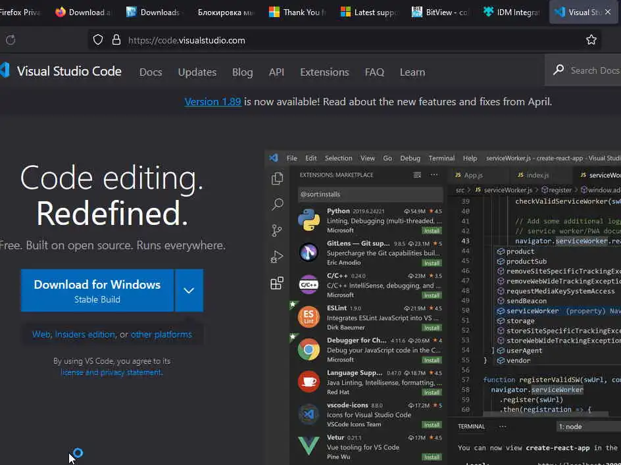
Task: Click the GitLens extension icon
Action: 309,252
